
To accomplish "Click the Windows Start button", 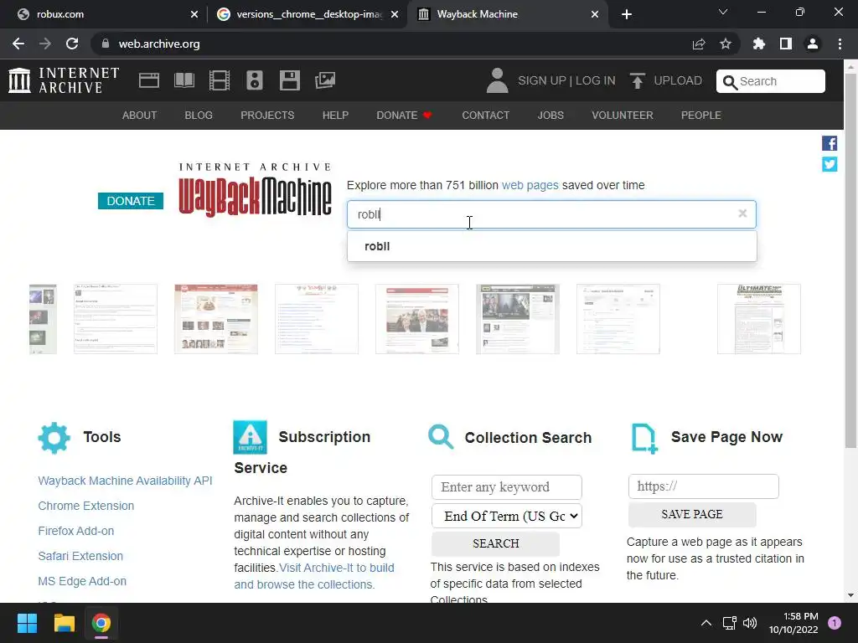I will pyautogui.click(x=27, y=623).
